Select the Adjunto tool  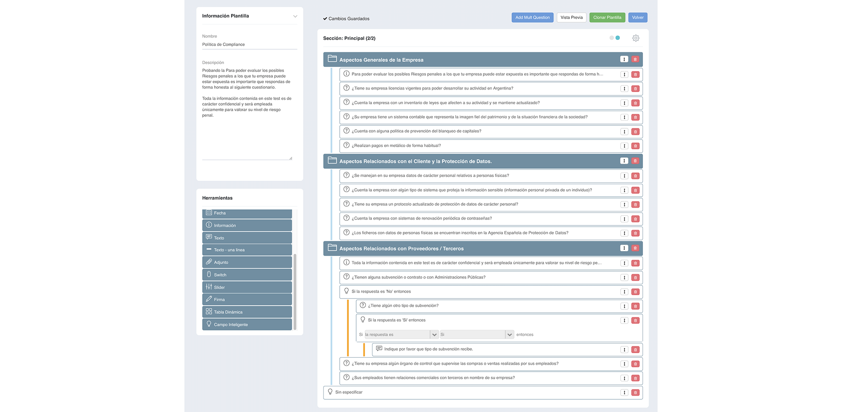(x=247, y=262)
